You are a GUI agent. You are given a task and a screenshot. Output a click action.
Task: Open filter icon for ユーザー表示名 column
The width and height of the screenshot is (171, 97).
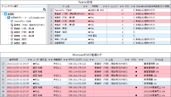49,60
